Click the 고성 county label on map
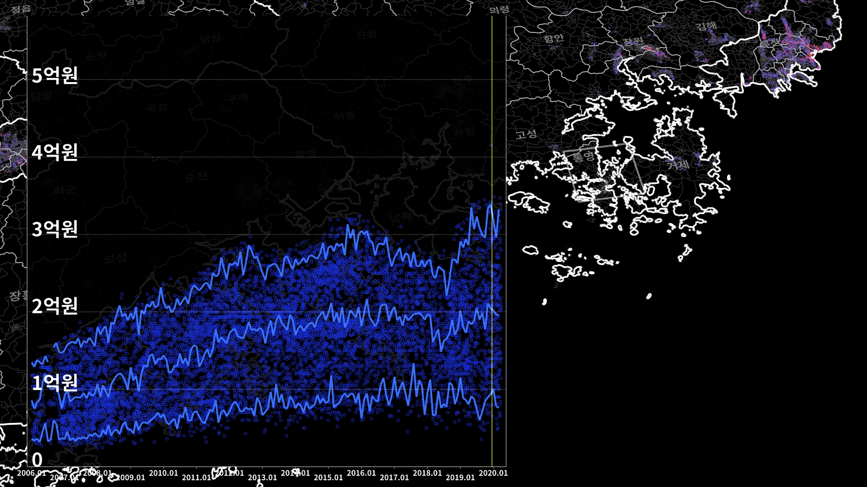Screen dimensions: 867x487 click(x=527, y=133)
